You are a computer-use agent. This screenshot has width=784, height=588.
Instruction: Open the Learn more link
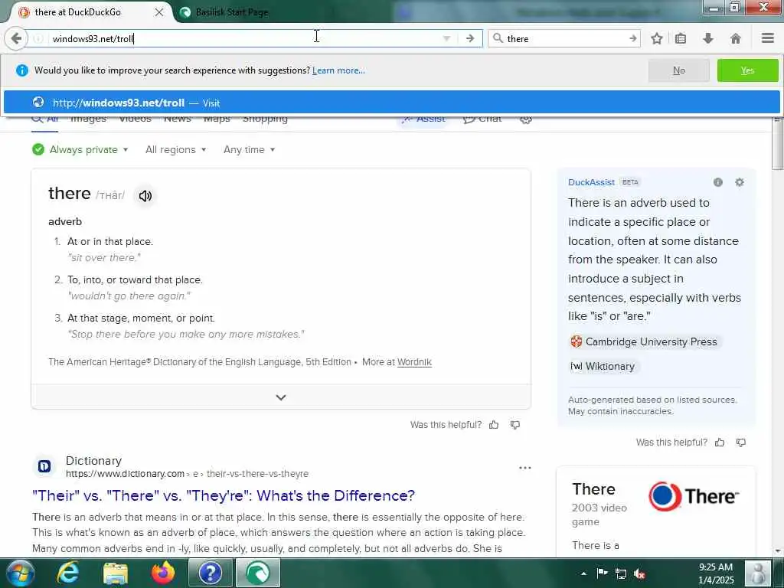(x=338, y=70)
